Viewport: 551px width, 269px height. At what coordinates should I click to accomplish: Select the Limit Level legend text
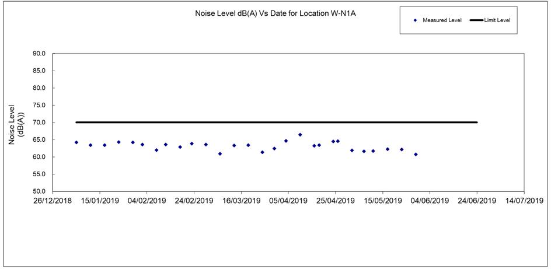[497, 20]
